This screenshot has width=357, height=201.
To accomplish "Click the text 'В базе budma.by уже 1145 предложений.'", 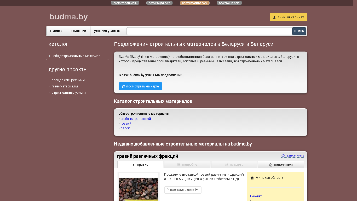I will coord(151,75).
